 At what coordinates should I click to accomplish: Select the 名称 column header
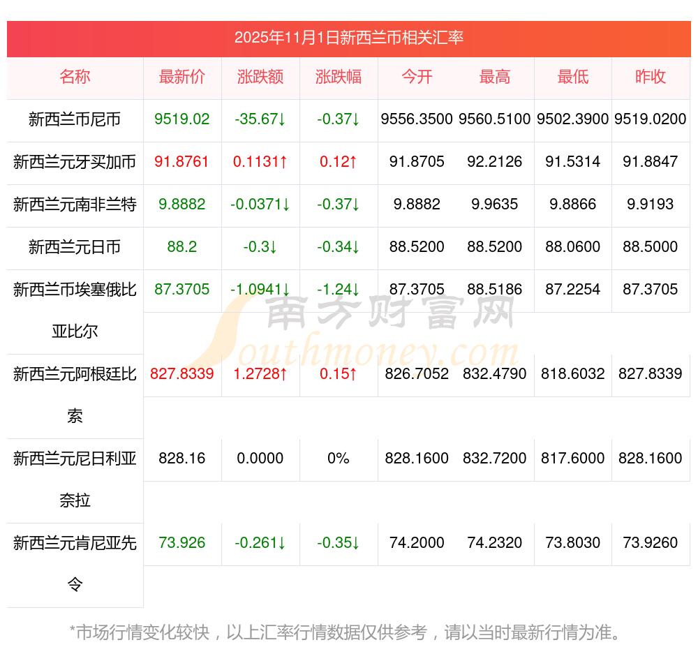(x=75, y=77)
